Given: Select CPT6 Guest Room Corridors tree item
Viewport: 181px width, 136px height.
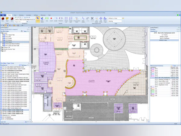Looking at the screenshot, I should coord(12,44).
